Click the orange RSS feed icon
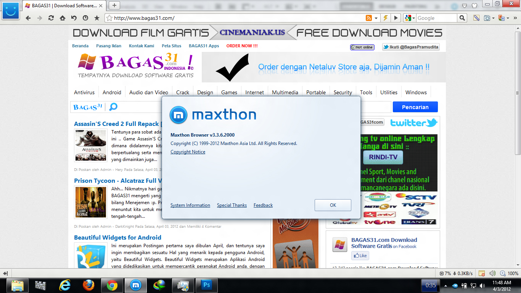The height and width of the screenshot is (293, 521). (x=369, y=18)
